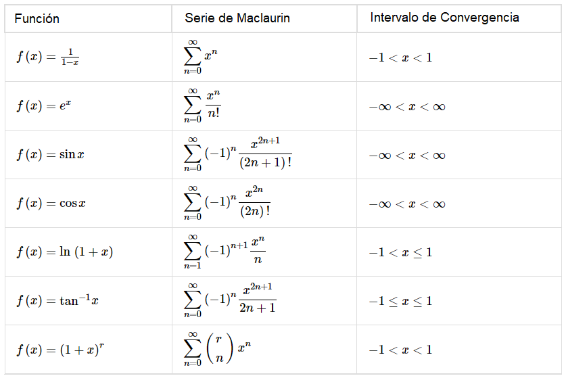The width and height of the screenshot is (564, 376).
Task: Click the convergence interval −1 < x ≤ 1
Action: pos(400,252)
